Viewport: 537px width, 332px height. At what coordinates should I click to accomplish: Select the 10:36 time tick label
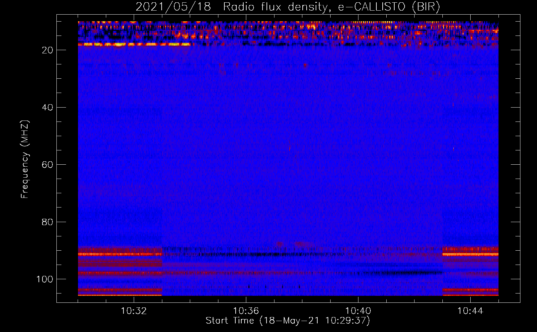pos(246,311)
